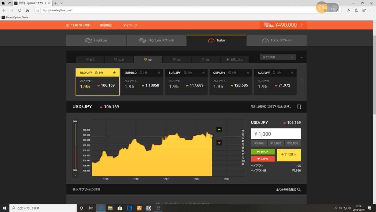Screen dimensions: 376x212
Task: Select the GBP/JPY asset card
Action: pos(231,82)
